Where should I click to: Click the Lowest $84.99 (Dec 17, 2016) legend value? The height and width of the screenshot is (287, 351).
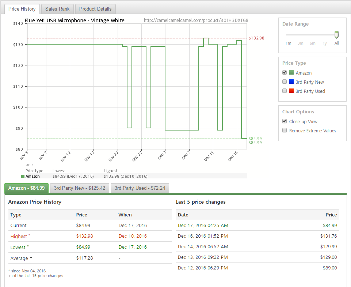[73, 176]
